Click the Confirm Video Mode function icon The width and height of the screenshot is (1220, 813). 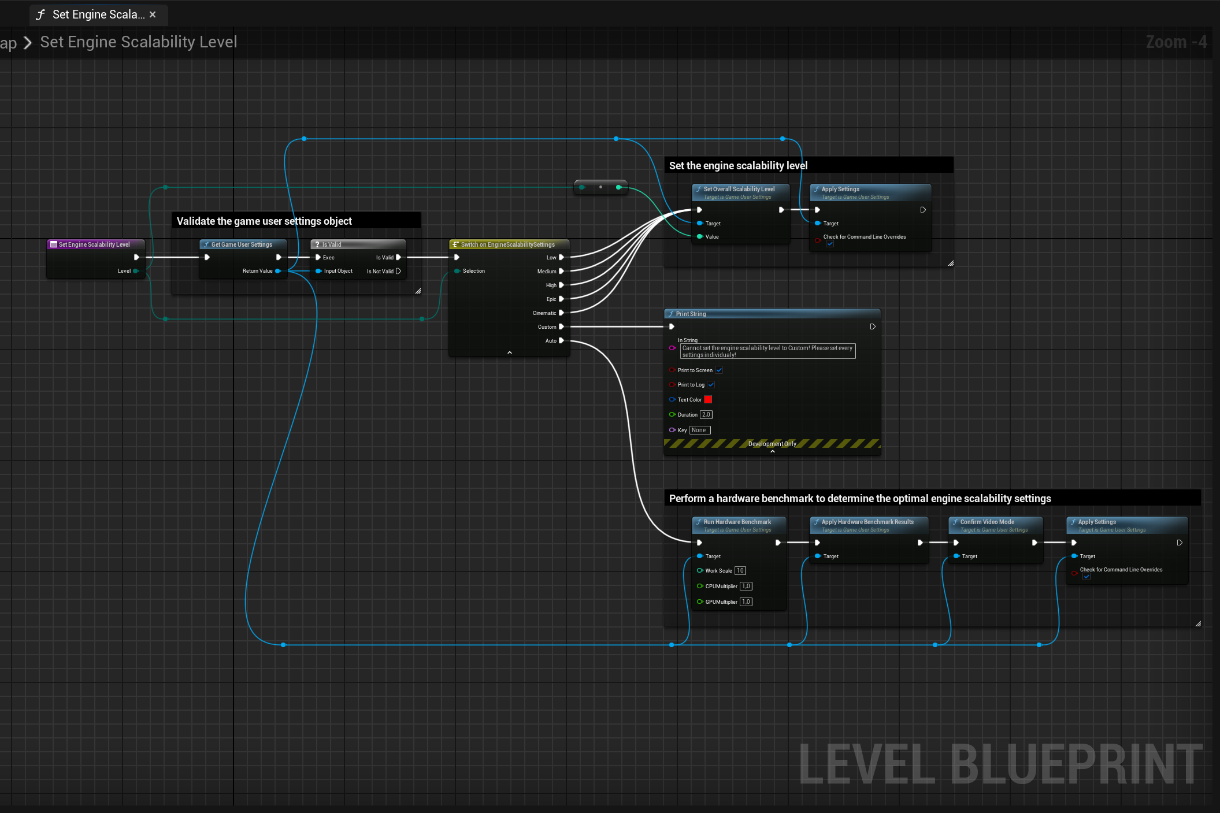955,522
